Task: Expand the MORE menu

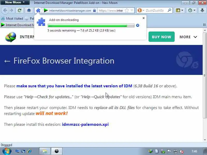Action: (x=188, y=37)
